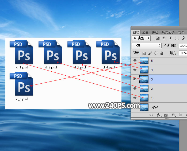
Task: Lock all padlock icon
Action: coord(162,53)
